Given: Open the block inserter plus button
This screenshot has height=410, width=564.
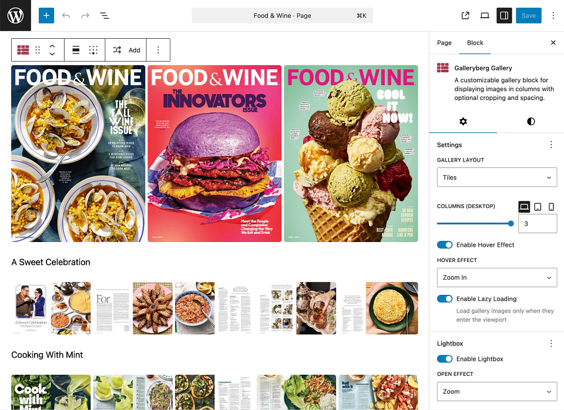Looking at the screenshot, I should [x=46, y=15].
